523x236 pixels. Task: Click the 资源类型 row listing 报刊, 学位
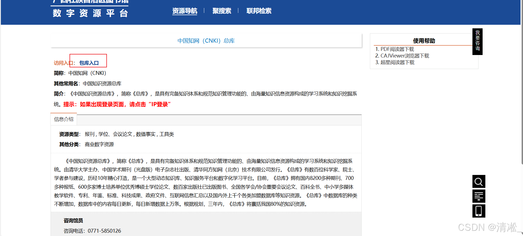(117, 134)
